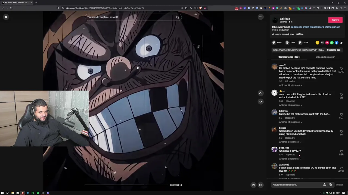Like Eclipse's comment
348x195 pixels.
coord(341,132)
